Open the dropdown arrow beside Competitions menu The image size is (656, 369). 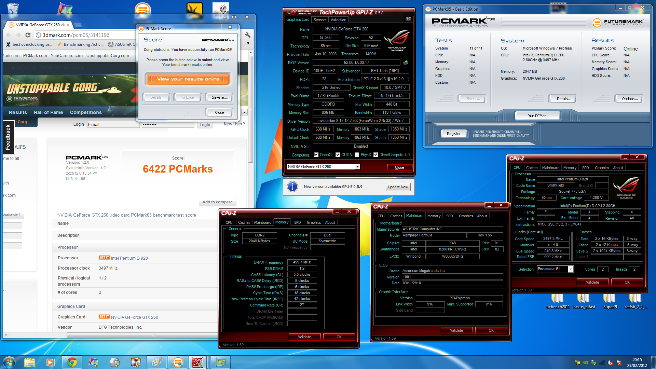pos(244,112)
